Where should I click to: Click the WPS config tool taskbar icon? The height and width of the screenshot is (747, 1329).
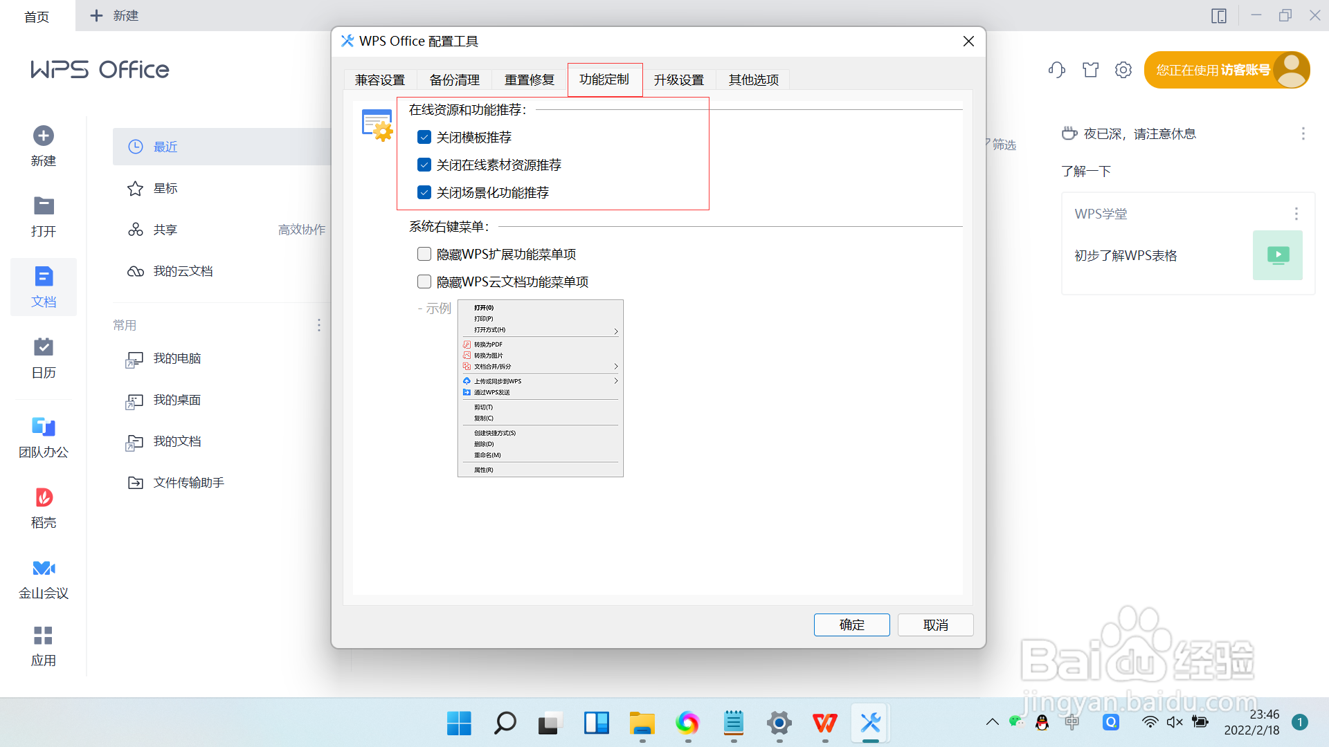870,723
